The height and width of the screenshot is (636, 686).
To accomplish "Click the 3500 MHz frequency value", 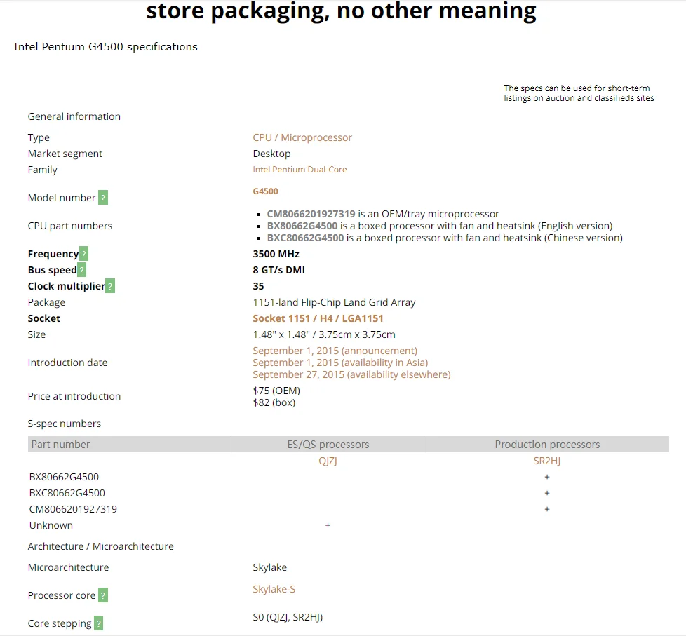I will pyautogui.click(x=276, y=254).
